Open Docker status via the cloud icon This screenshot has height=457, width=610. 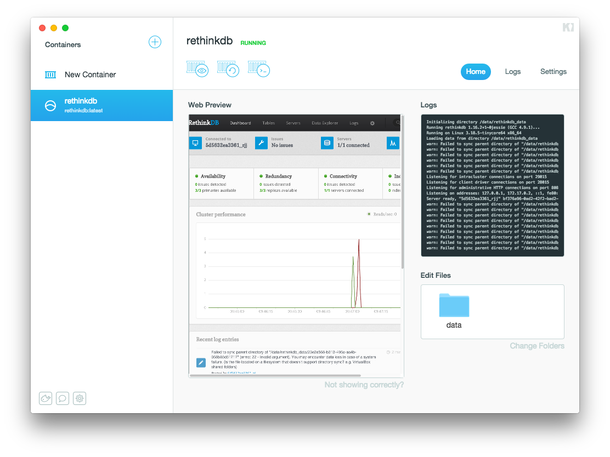(x=46, y=398)
